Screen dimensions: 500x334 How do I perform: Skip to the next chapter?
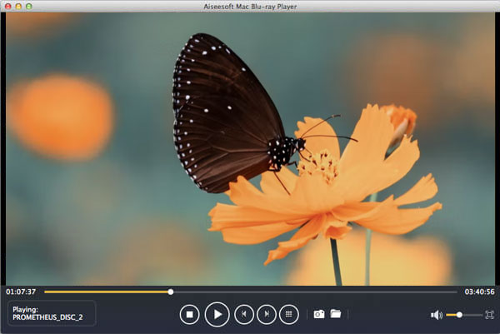click(x=267, y=315)
